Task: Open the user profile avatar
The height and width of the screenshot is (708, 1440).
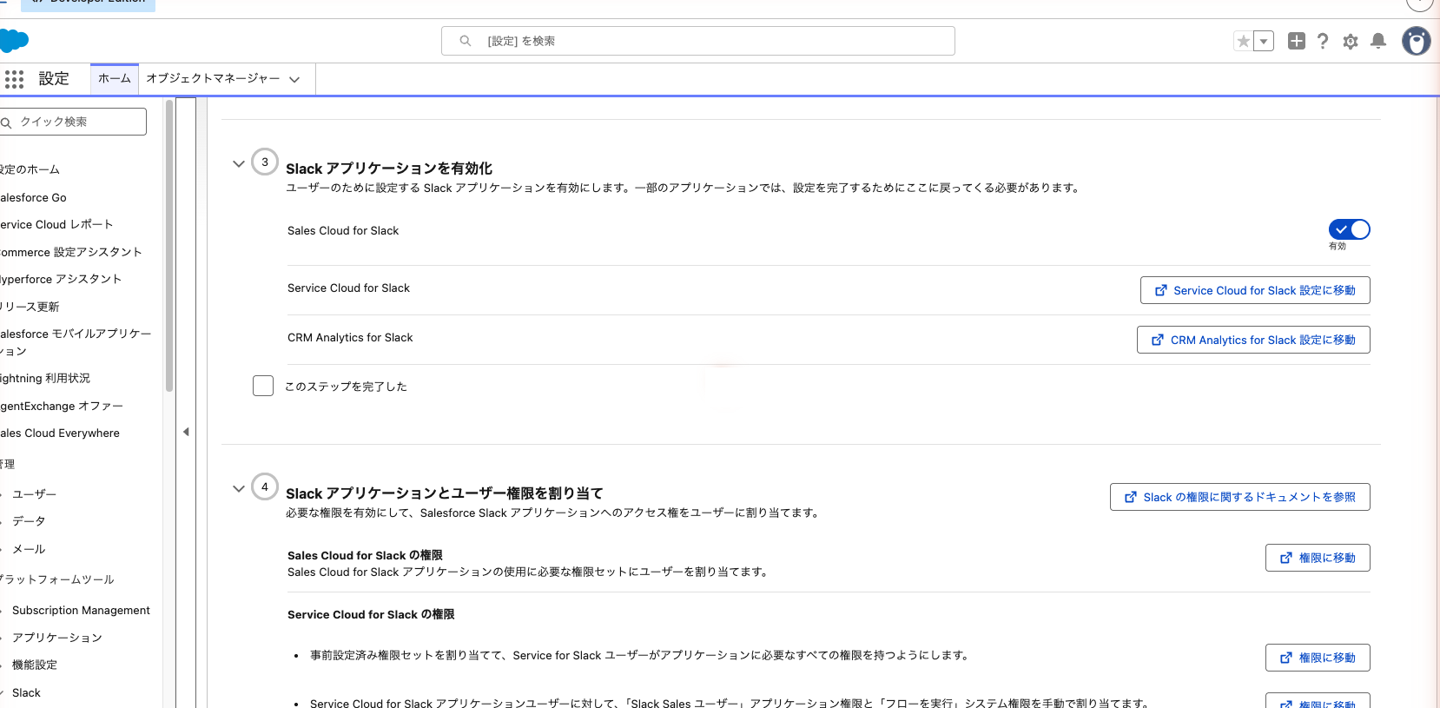Action: (1417, 41)
